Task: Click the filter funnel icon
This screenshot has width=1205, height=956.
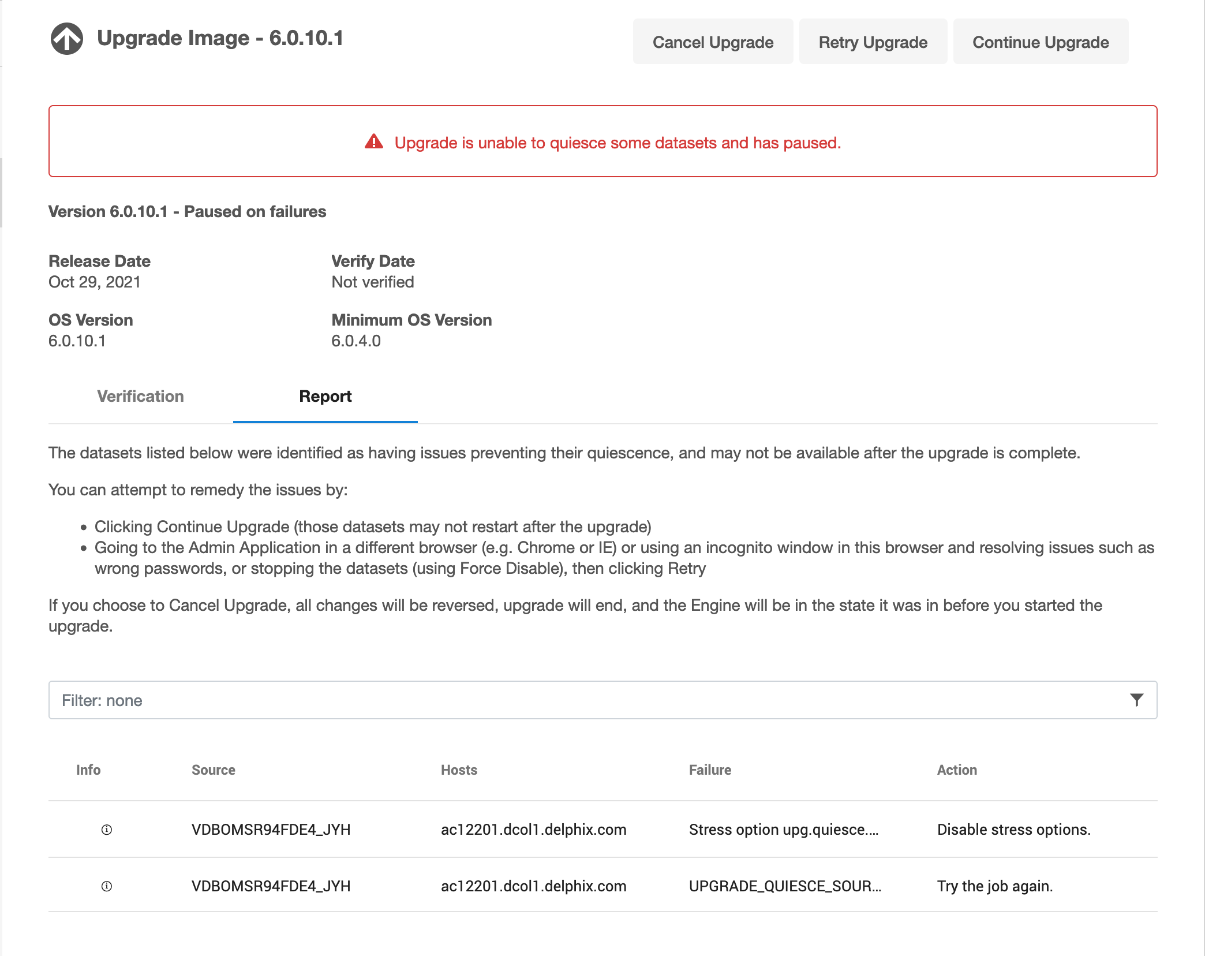Action: pos(1136,700)
